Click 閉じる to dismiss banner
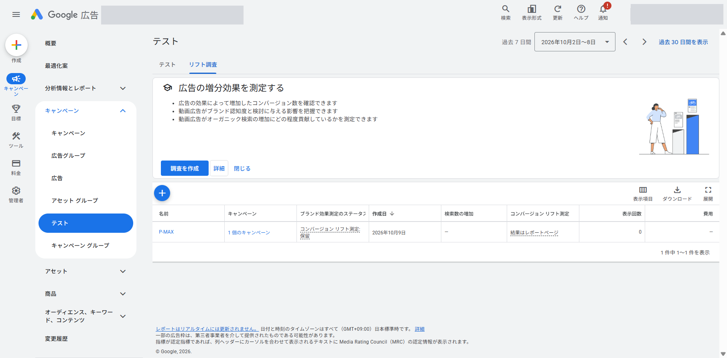 pos(242,169)
